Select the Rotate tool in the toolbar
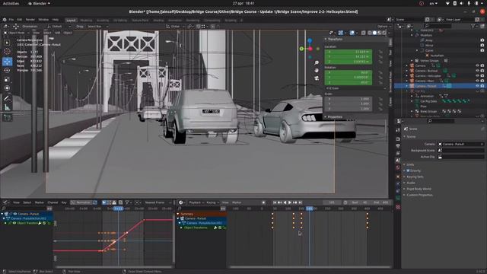487x274 pixels. tap(7, 71)
